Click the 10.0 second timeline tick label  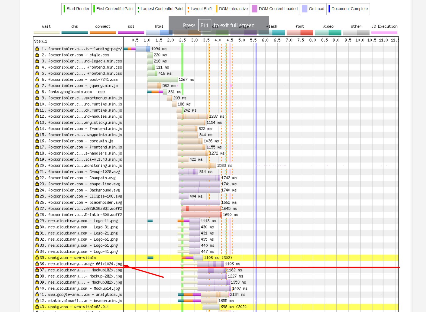(360, 40)
